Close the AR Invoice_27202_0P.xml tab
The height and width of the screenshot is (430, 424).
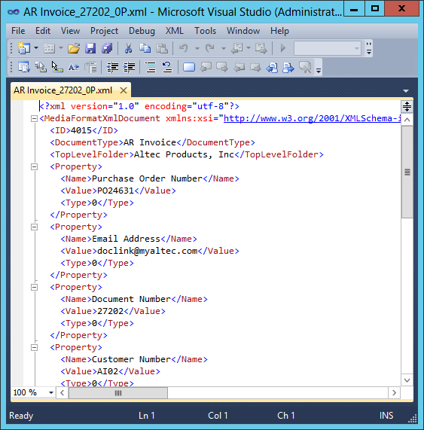click(x=124, y=90)
